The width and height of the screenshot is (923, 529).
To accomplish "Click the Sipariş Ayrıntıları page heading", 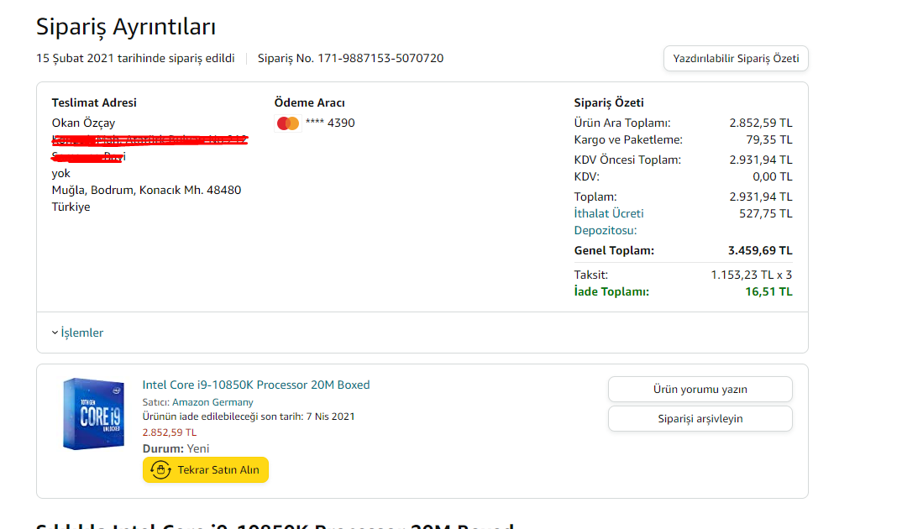I will click(126, 27).
